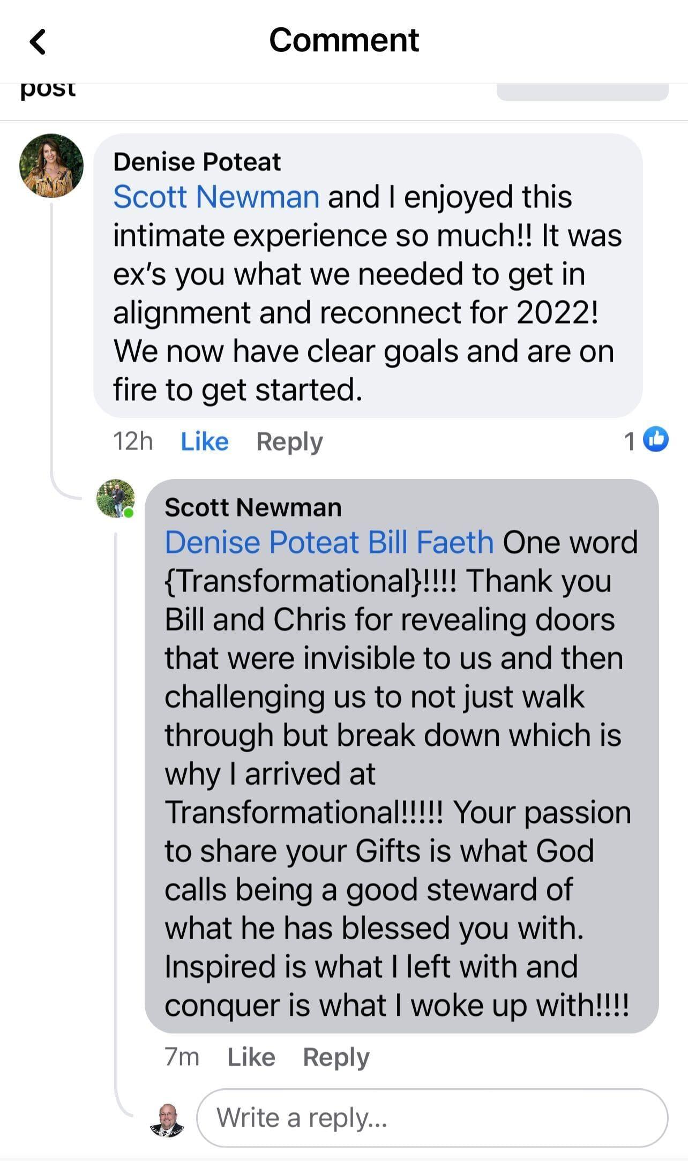Tap the back arrow icon
Screen dimensions: 688x1161
click(x=38, y=42)
